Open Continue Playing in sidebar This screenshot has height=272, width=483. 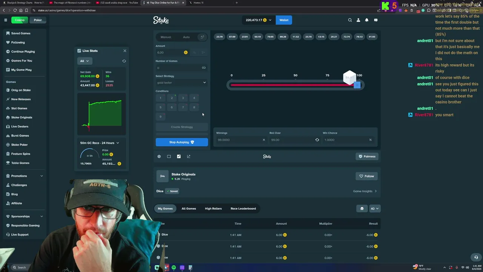(23, 51)
